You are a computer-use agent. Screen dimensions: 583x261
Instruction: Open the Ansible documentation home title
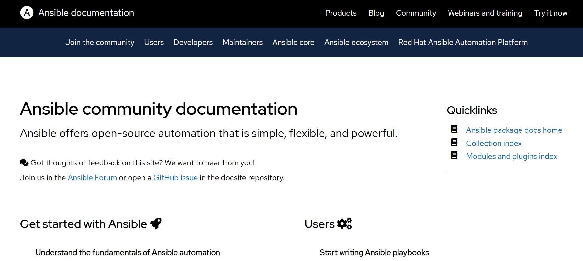pyautogui.click(x=86, y=13)
